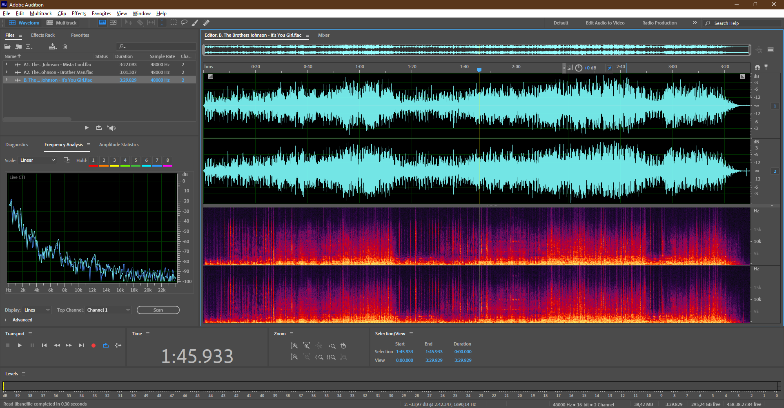Screen dimensions: 784x408
Task: Select the Lasso Selection tool
Action: coord(184,23)
